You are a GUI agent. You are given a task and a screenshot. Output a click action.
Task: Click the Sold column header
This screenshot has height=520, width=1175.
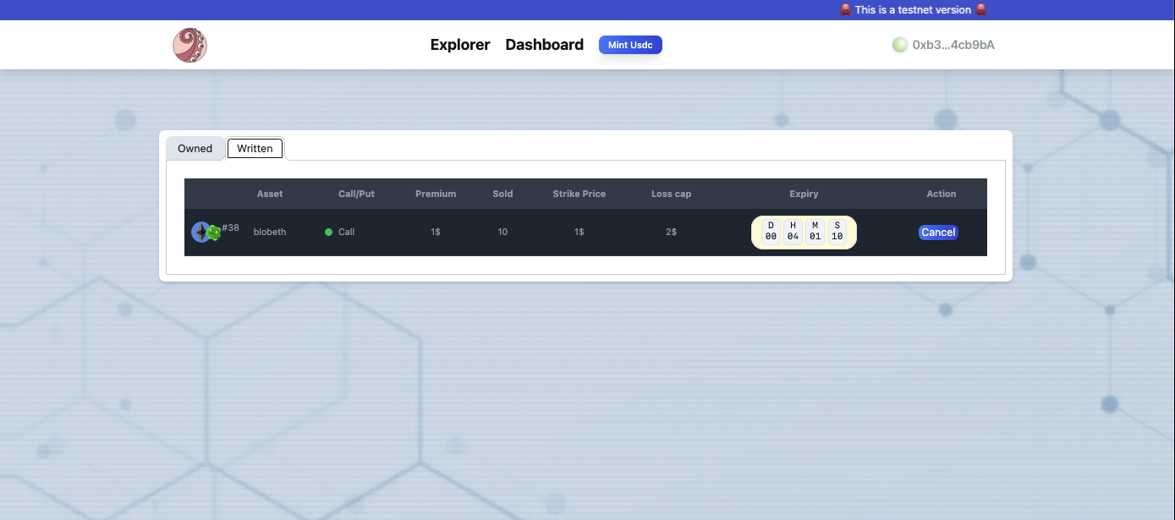pyautogui.click(x=502, y=194)
